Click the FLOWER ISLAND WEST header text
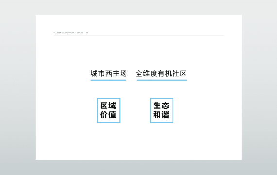The image size is (277, 175). pyautogui.click(x=64, y=33)
